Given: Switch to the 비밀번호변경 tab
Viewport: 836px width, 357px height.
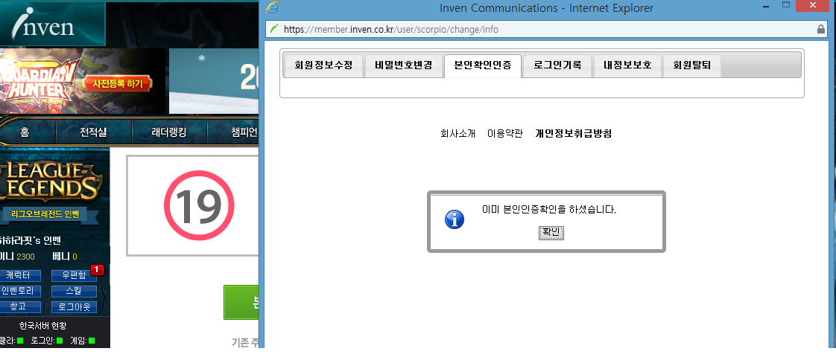Looking at the screenshot, I should 403,65.
